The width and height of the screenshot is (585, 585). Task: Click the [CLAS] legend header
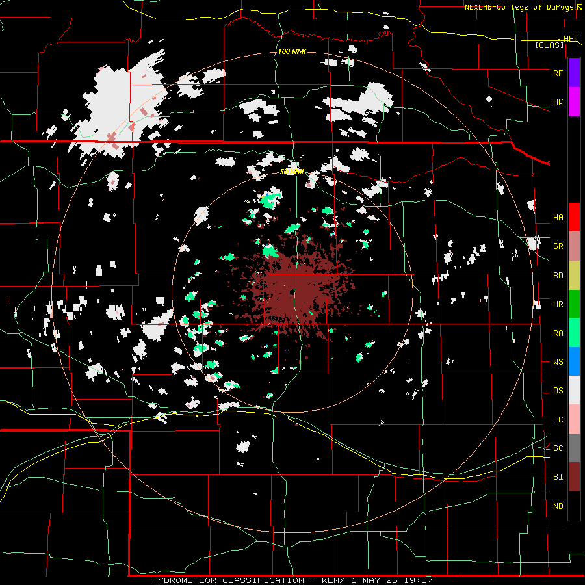549,45
